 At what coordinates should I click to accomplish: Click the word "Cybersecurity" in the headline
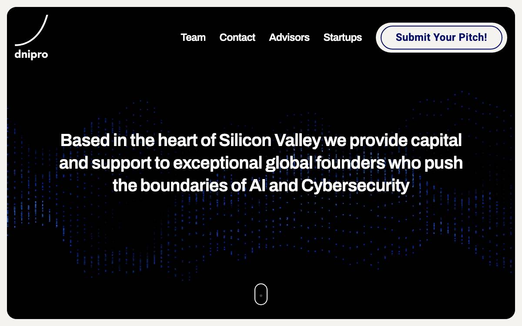(355, 186)
